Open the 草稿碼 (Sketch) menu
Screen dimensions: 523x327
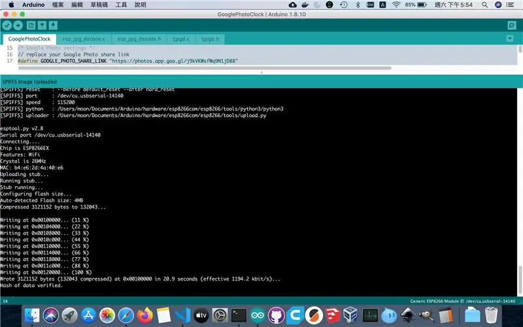point(99,5)
